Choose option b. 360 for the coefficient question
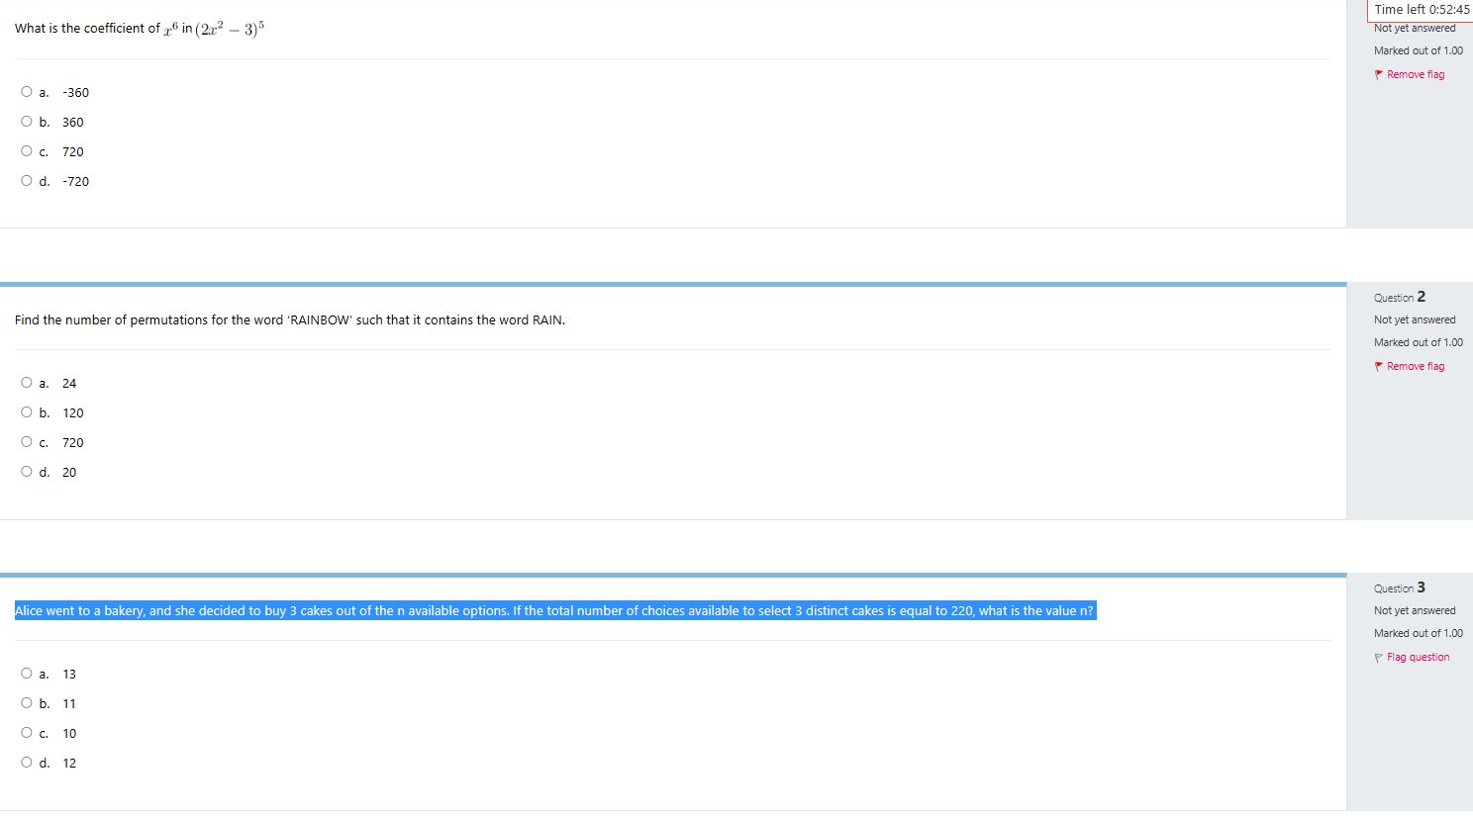Viewport: 1473px width, 816px height. pyautogui.click(x=27, y=122)
